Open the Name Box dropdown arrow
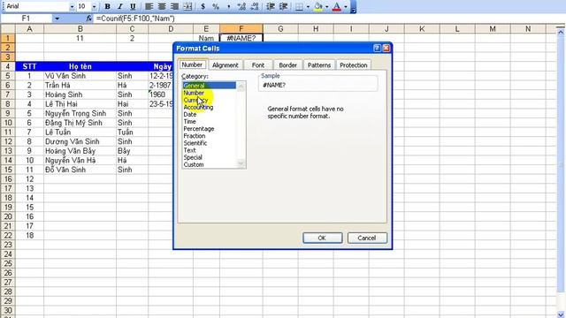Screen dimensions: 566x318 click(57, 19)
